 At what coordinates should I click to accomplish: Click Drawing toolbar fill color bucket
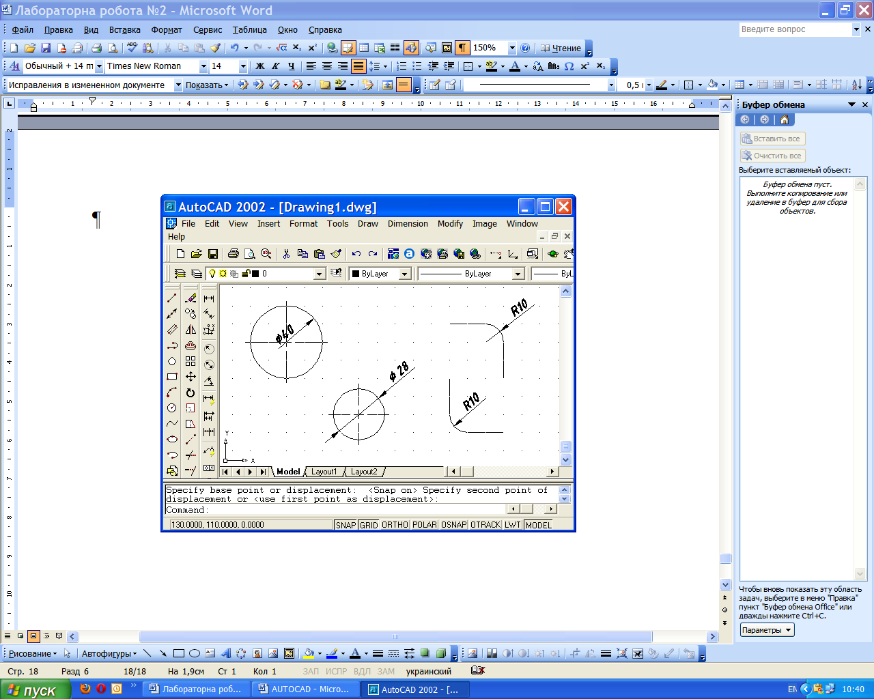click(308, 653)
